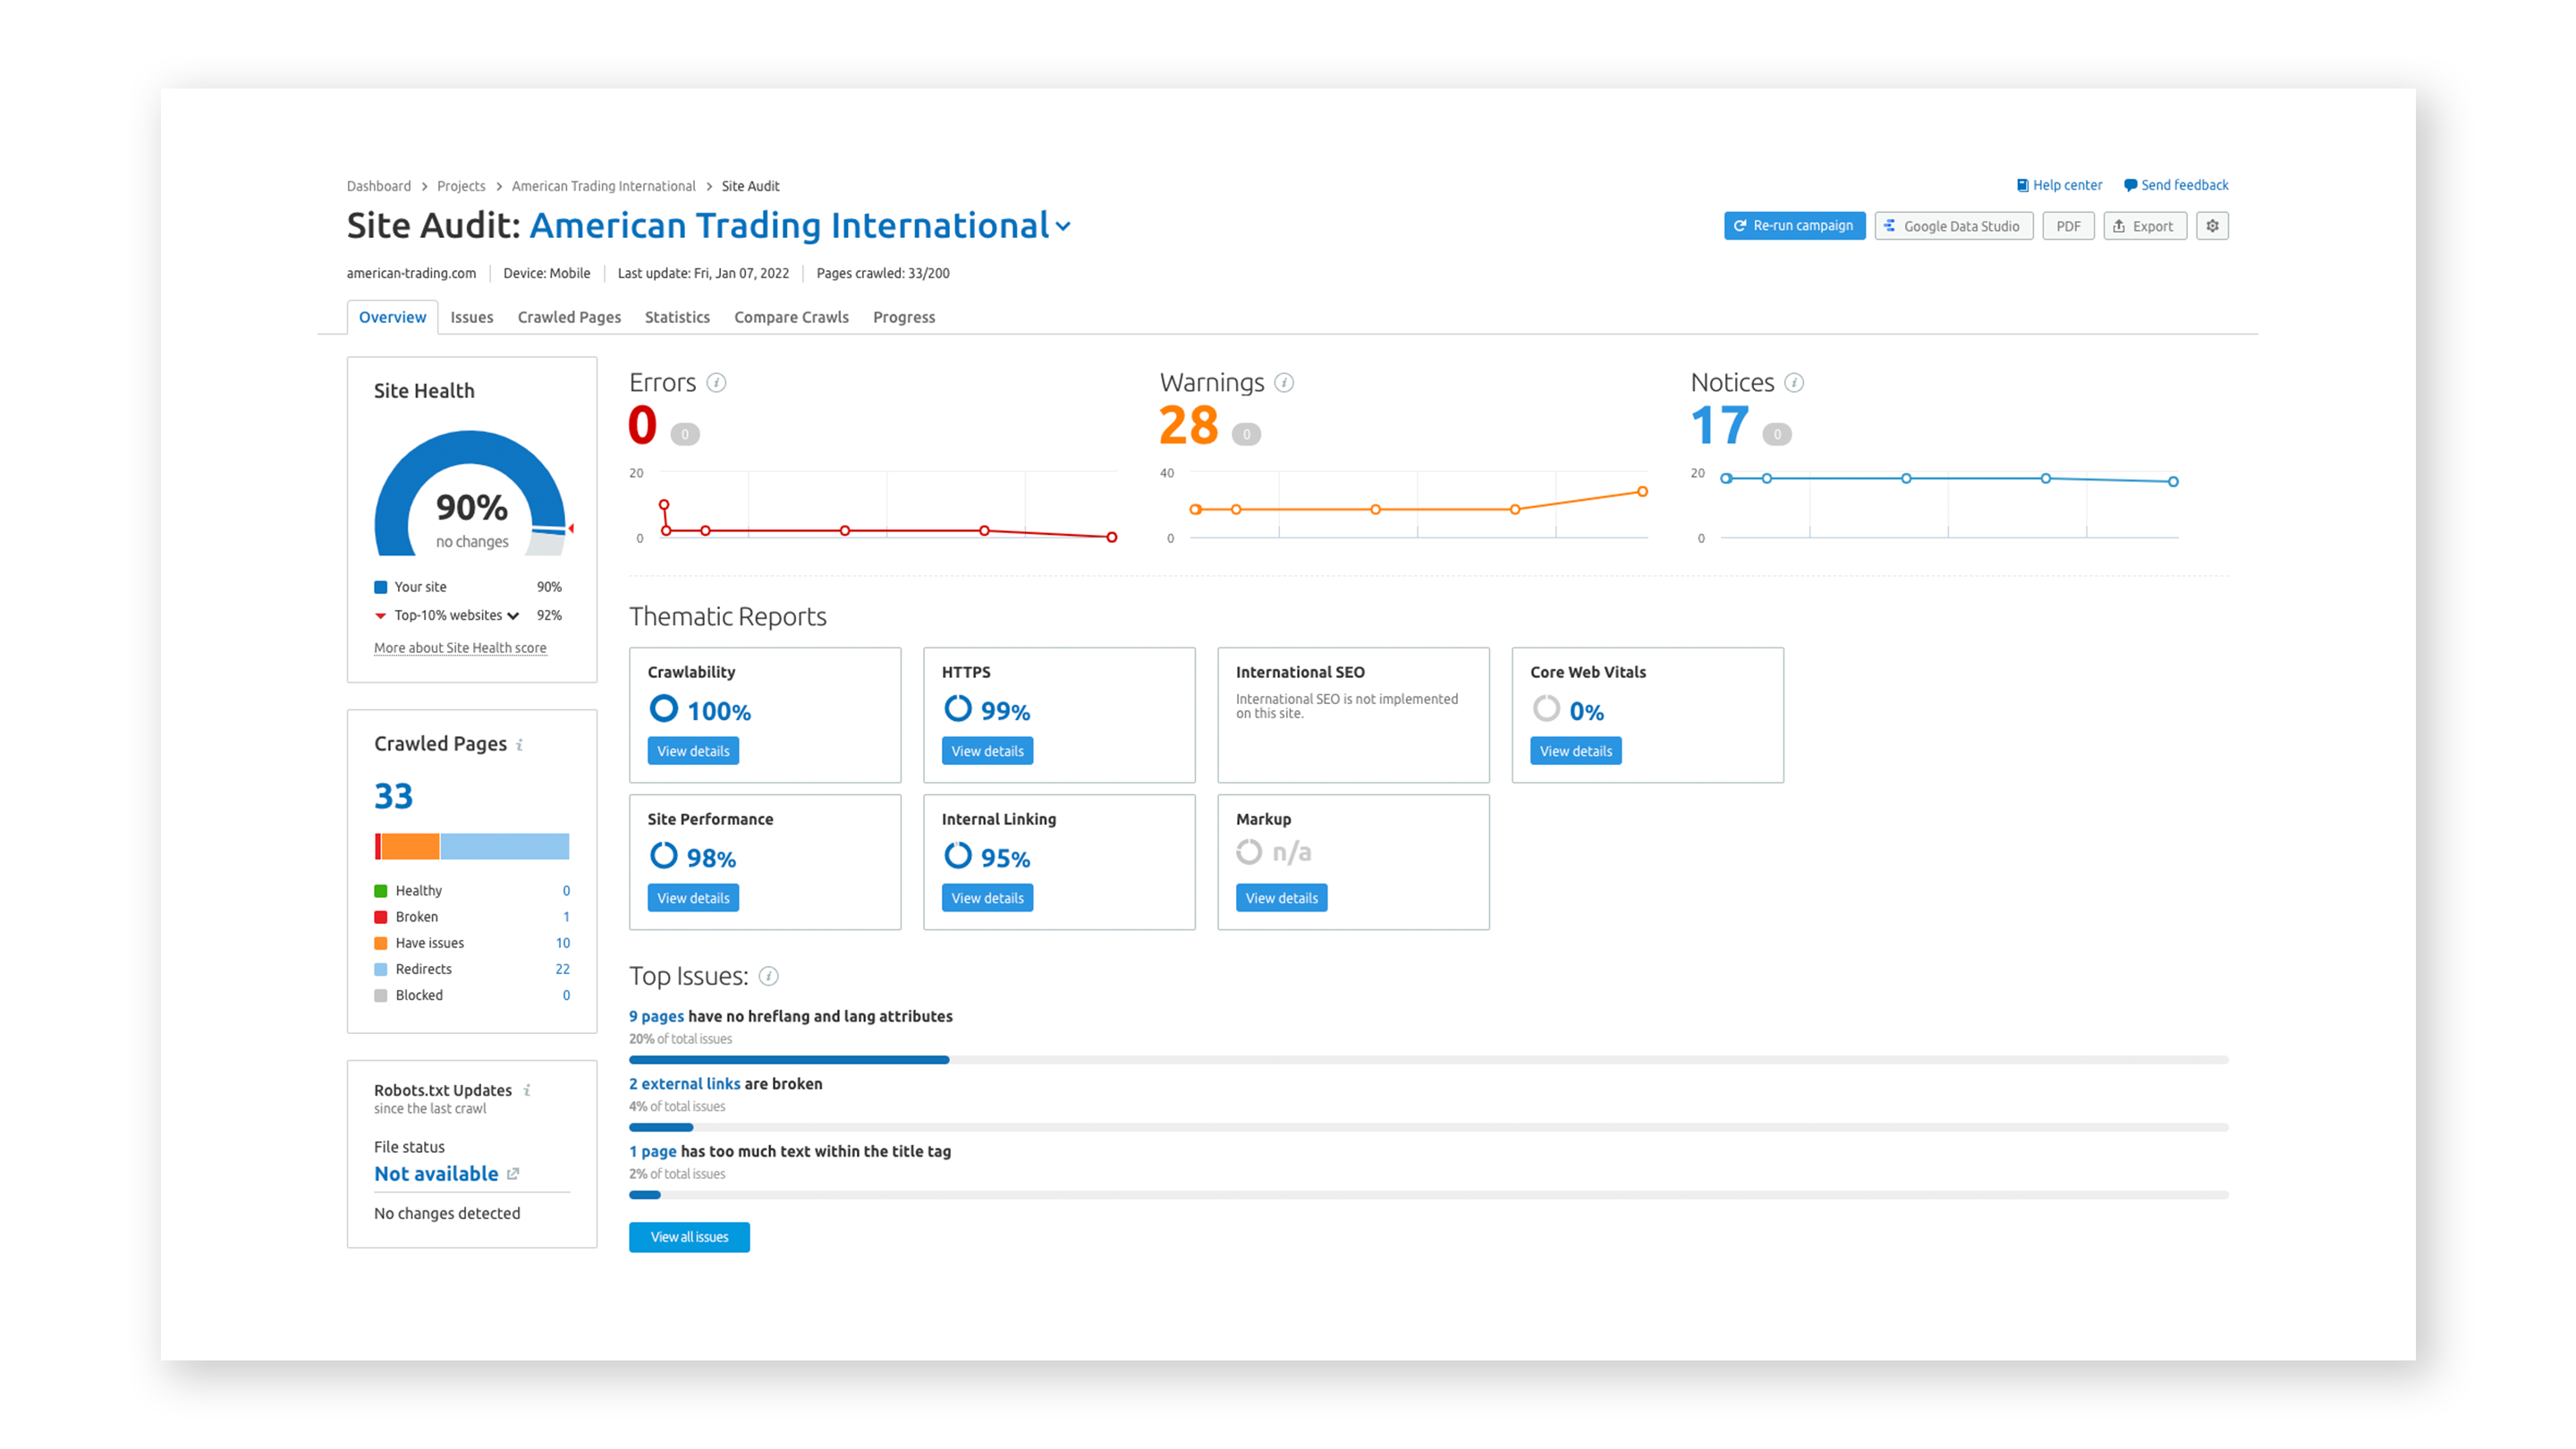Click the Top Issues info icon
The width and height of the screenshot is (2576, 1449).
pos(768,976)
